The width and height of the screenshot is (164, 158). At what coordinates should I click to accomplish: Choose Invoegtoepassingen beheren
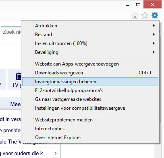[x=90, y=82]
